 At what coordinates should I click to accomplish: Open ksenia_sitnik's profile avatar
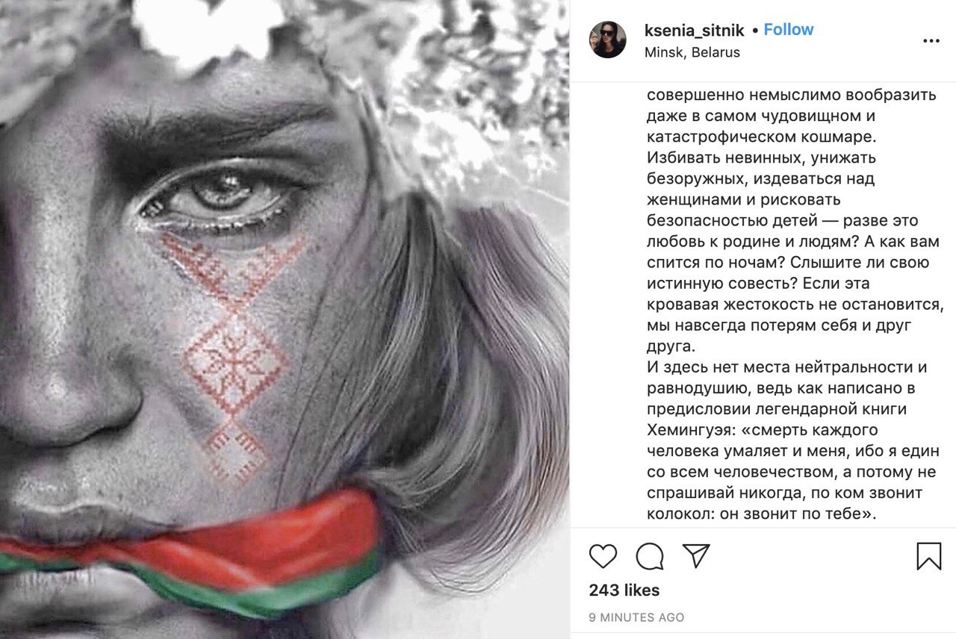608,40
